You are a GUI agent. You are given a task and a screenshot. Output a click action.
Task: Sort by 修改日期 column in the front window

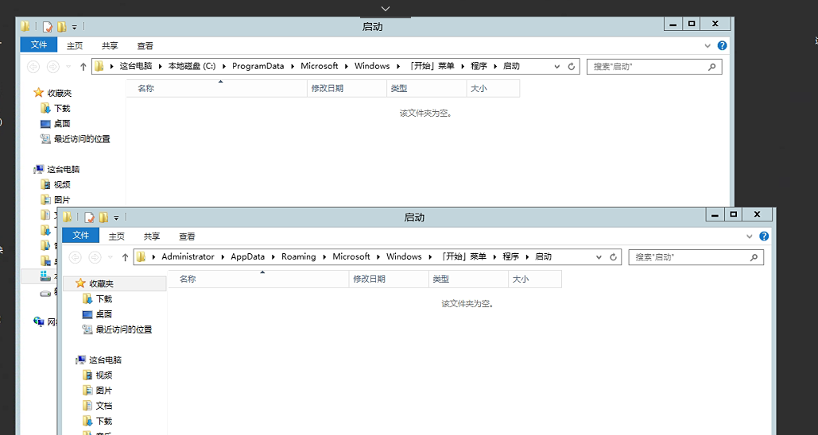pos(369,279)
